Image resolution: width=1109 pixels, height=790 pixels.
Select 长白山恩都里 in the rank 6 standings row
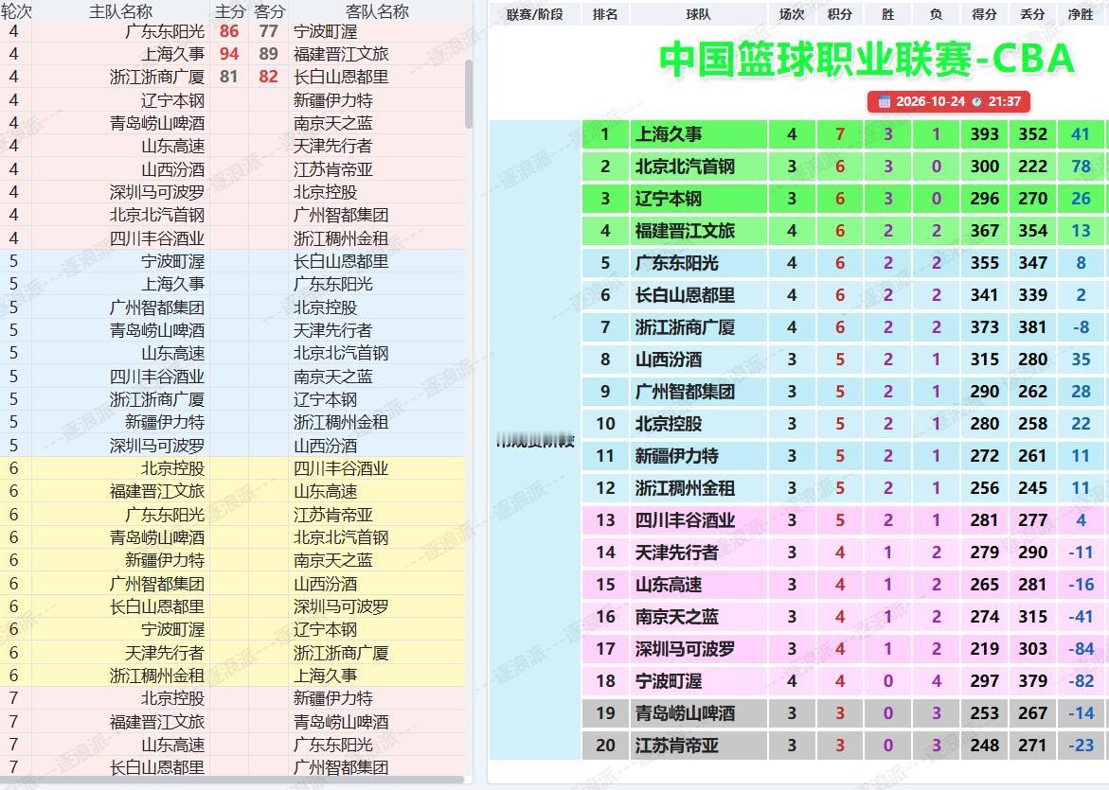685,295
